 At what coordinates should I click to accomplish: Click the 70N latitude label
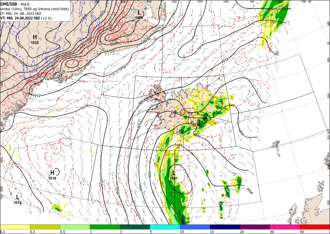[x=304, y=2]
